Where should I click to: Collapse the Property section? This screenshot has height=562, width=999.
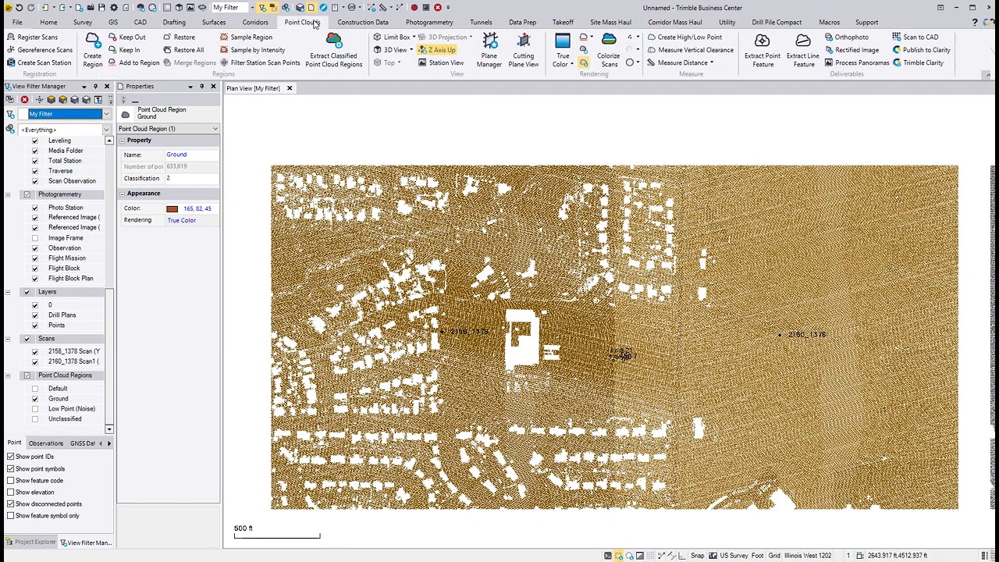(122, 140)
